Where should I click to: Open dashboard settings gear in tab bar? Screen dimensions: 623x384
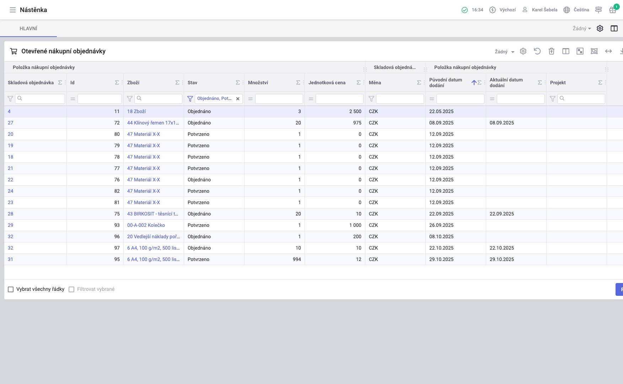(600, 28)
